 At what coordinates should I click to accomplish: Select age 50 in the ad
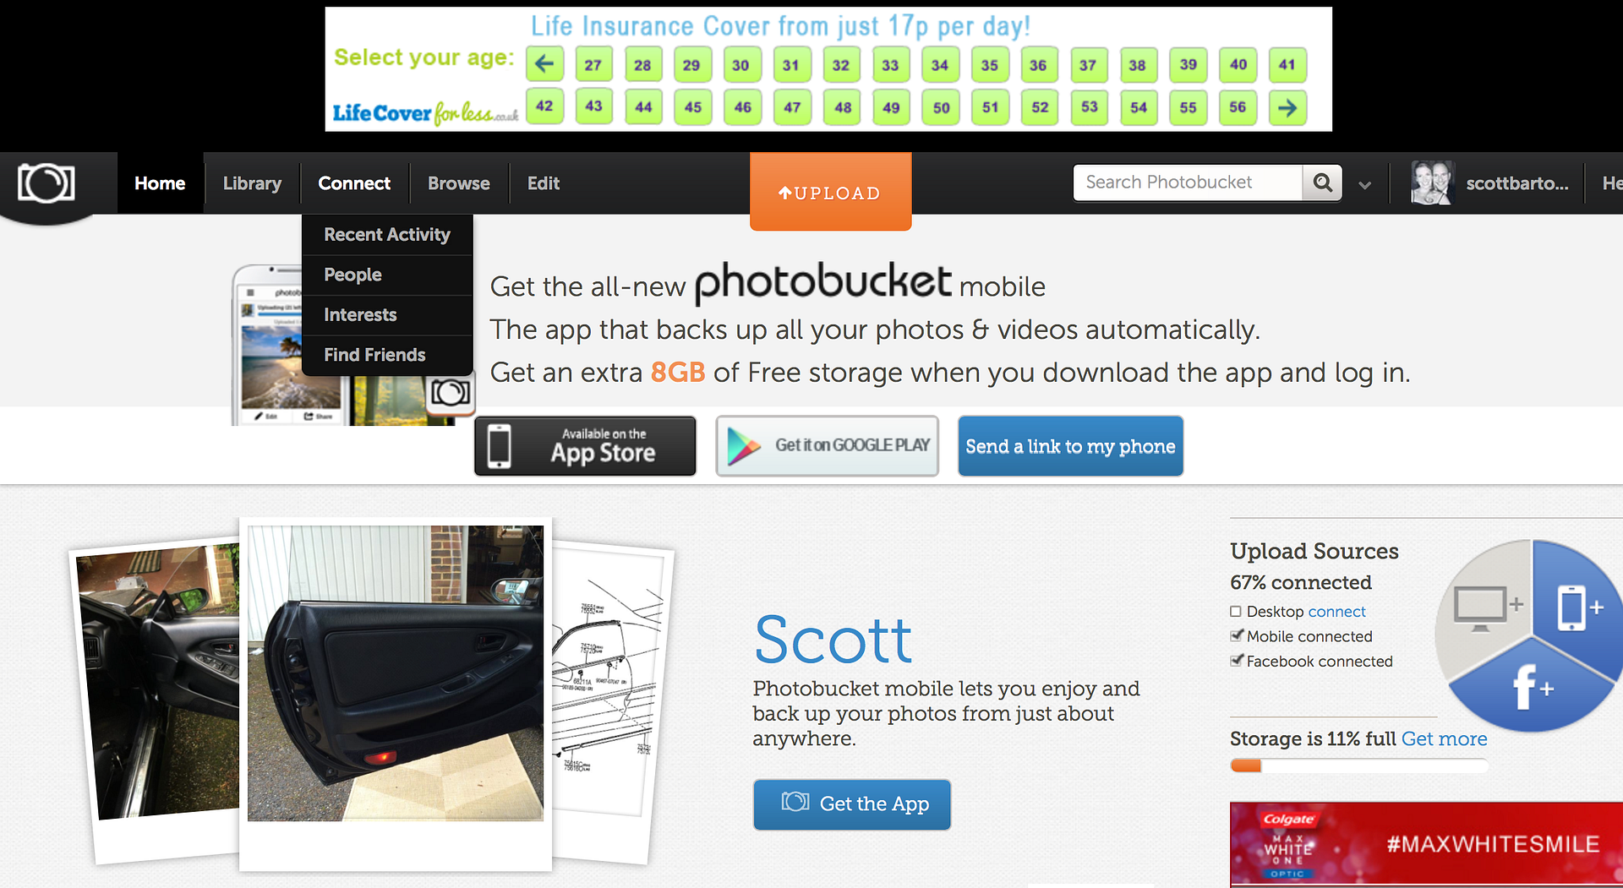pyautogui.click(x=941, y=107)
